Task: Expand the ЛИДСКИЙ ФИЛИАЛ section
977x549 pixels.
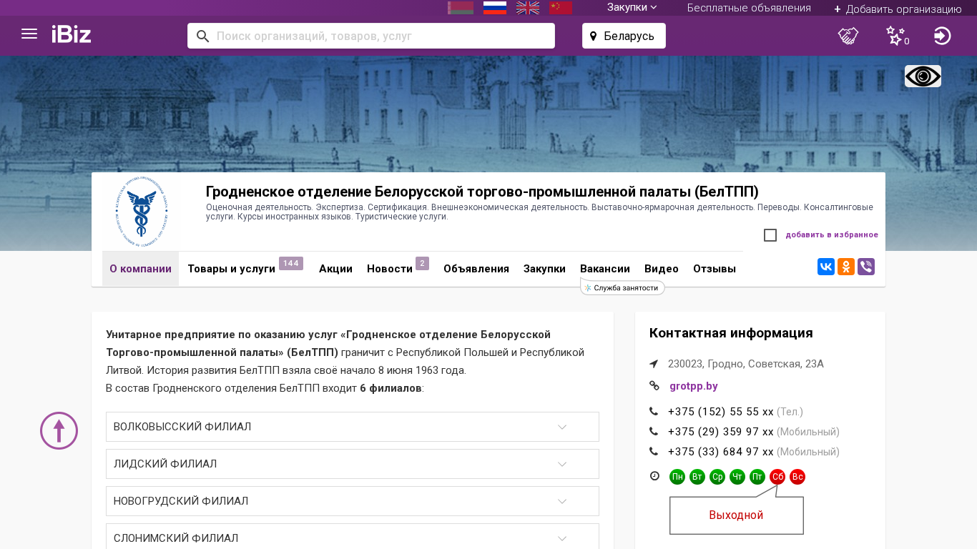Action: pos(352,464)
